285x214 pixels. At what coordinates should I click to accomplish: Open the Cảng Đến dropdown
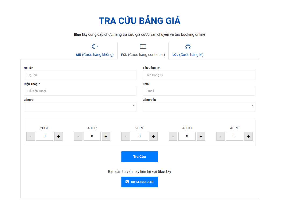pos(199,107)
